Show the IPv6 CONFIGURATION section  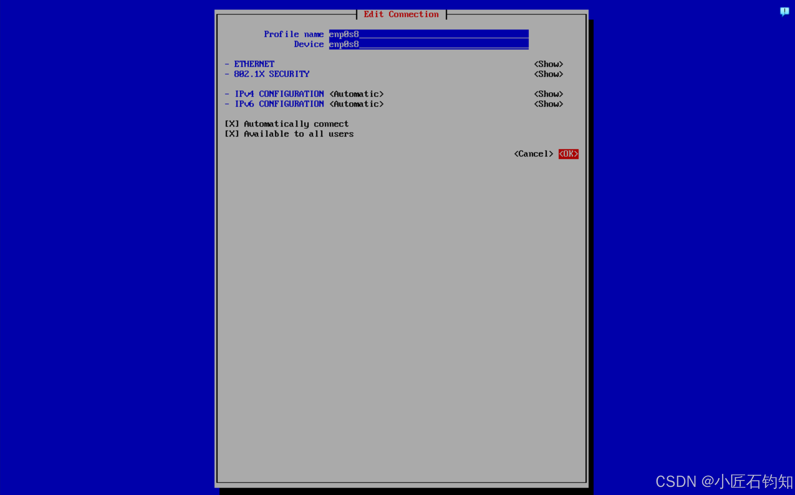click(548, 104)
